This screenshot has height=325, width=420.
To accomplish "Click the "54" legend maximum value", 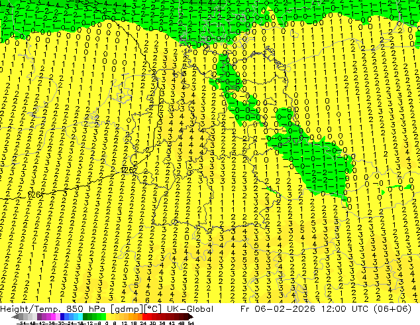I will [x=191, y=322].
